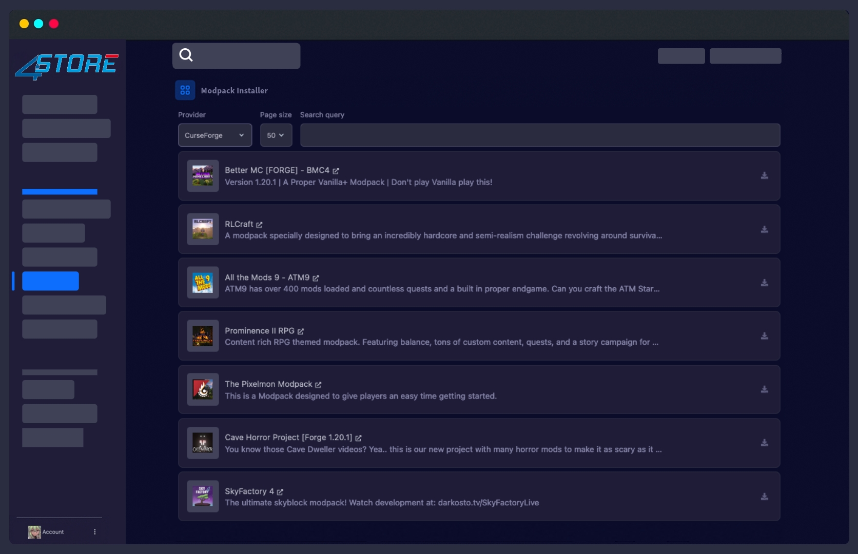Download the Cave Horror Project modpack

pos(764,443)
